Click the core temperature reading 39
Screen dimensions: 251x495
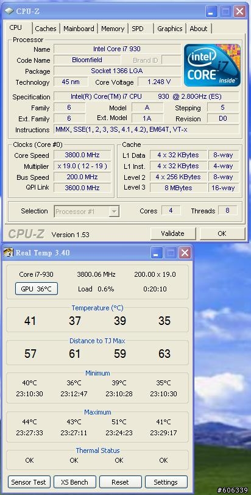[120, 321]
